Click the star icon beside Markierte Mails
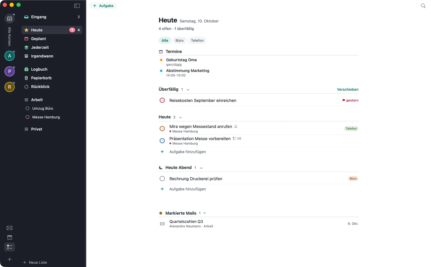Screen dimensions: 431x267 pos(161,213)
